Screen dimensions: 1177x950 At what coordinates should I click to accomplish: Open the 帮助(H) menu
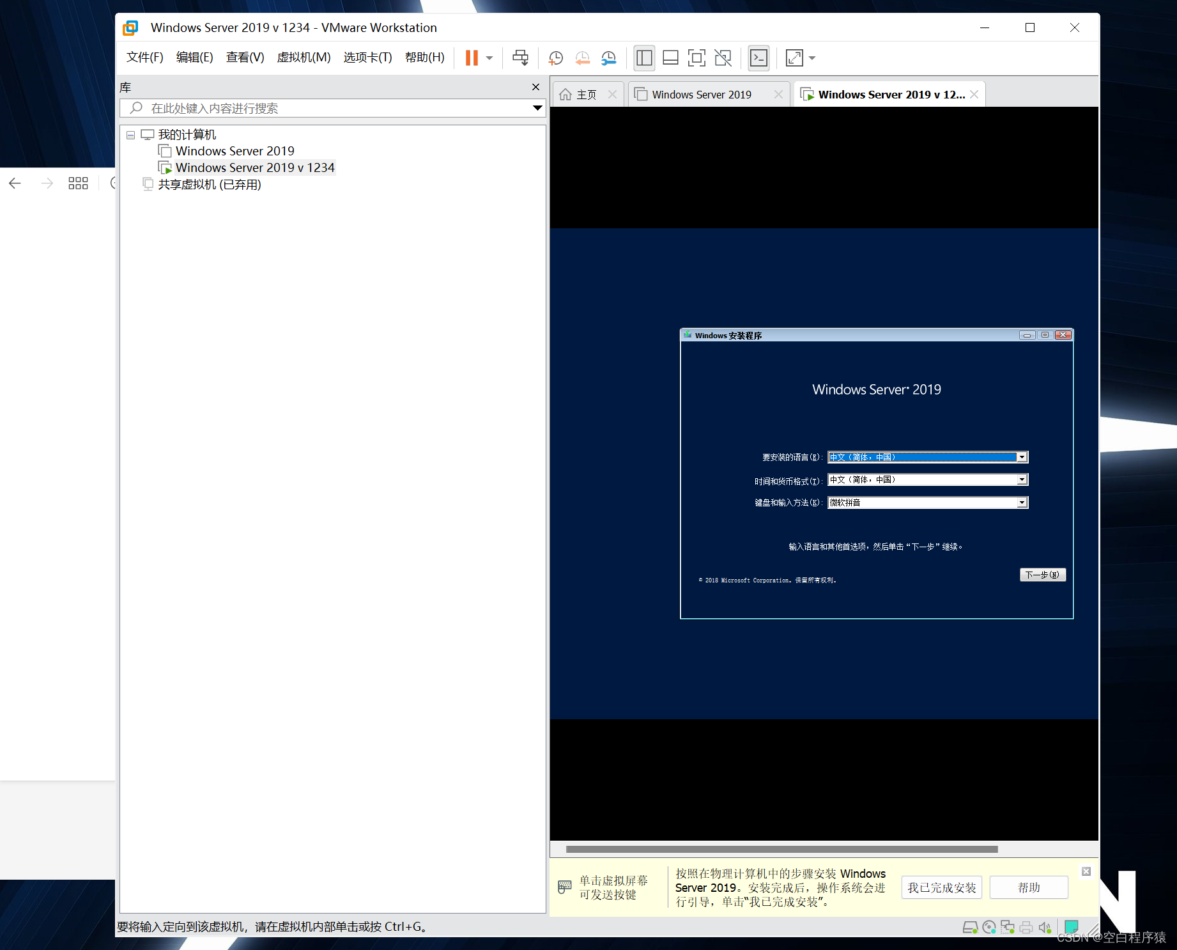coord(424,58)
